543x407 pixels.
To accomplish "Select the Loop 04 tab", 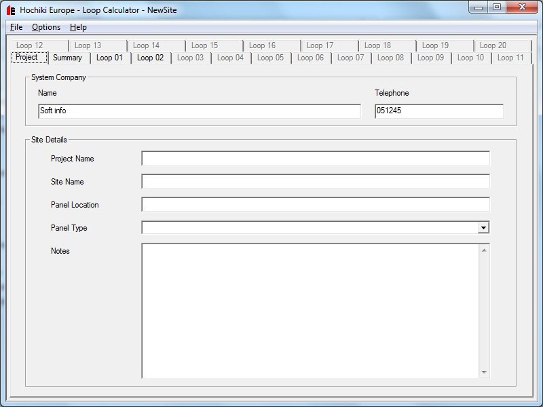I will coord(230,58).
